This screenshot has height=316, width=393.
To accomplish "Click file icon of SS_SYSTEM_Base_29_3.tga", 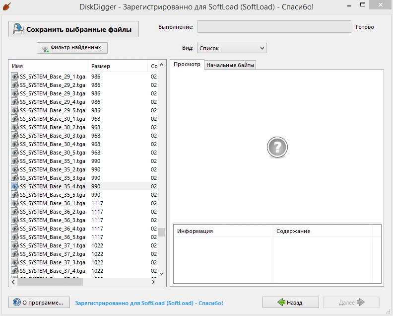I will (15, 93).
